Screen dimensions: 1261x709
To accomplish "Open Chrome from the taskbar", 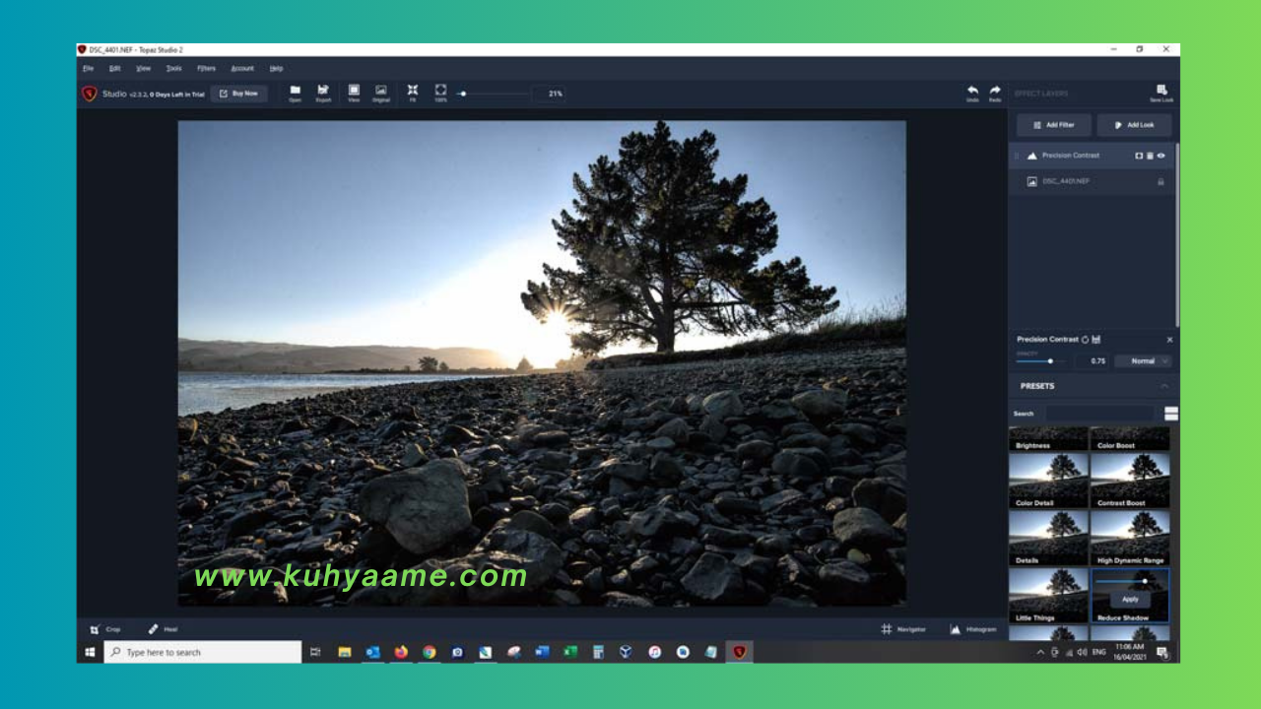I will (x=430, y=652).
